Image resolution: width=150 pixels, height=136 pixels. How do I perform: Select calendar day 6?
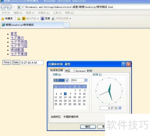(65, 94)
